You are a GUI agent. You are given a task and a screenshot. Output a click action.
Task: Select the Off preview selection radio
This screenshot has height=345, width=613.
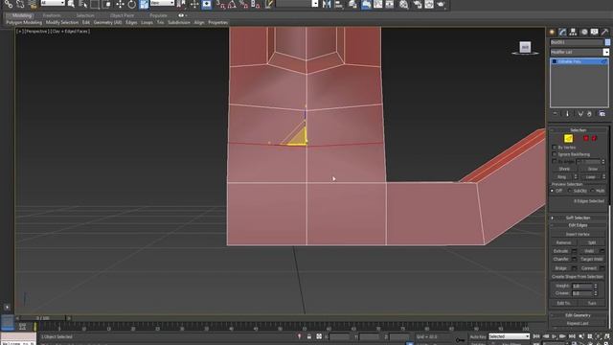552,191
